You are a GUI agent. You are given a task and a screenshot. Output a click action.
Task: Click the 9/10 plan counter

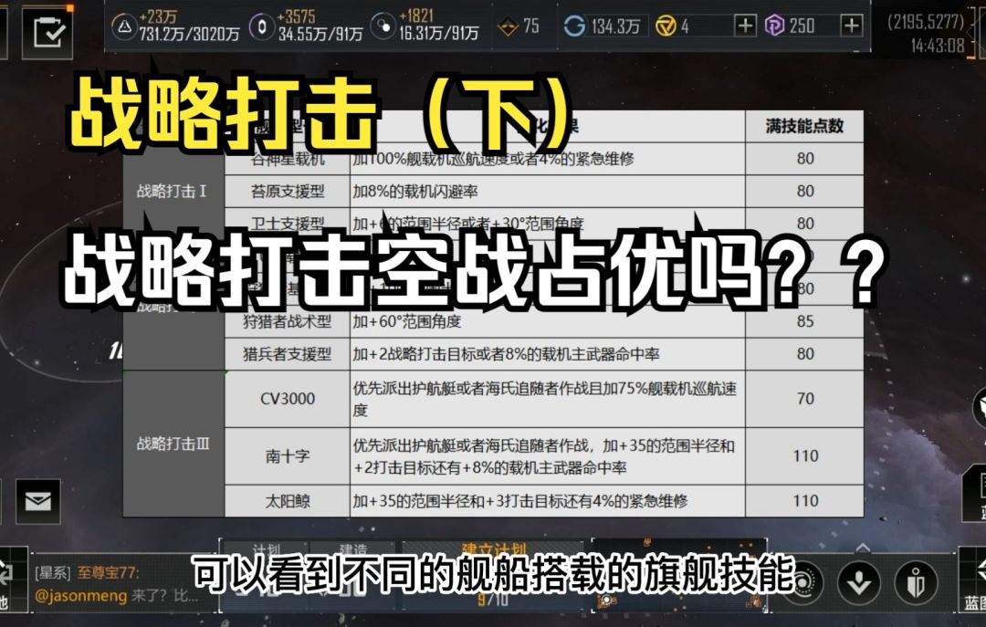[492, 598]
